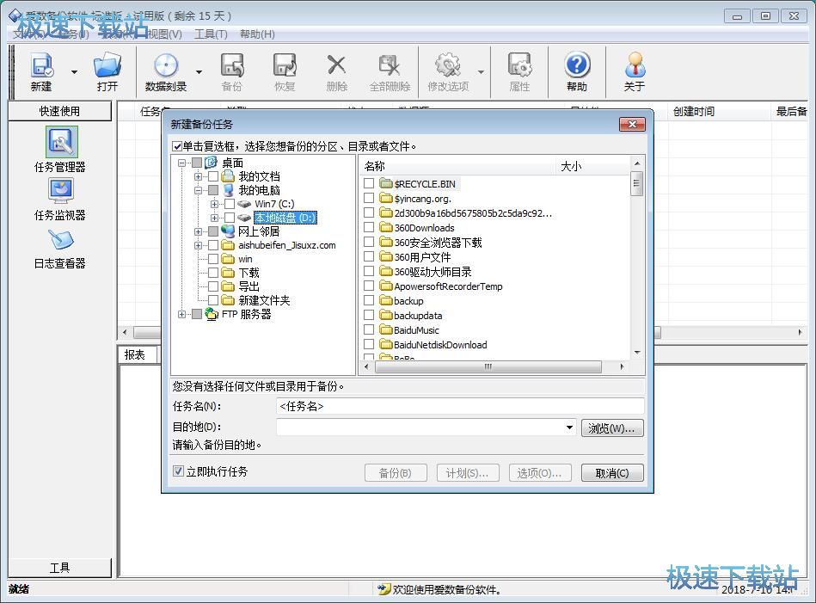Click the 浏览(W)... browse button
Screen dimensions: 816x603
point(612,428)
